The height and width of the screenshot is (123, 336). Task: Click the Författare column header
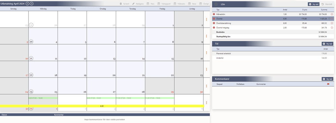click(240, 84)
